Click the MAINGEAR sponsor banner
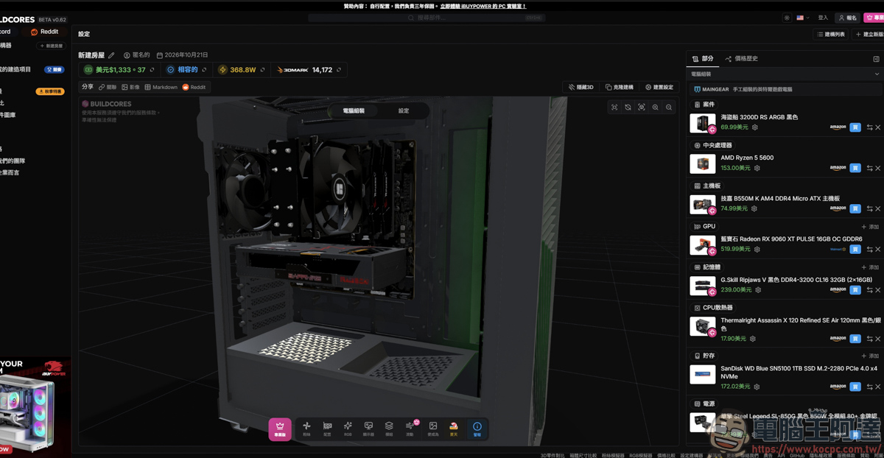Image resolution: width=884 pixels, height=458 pixels. click(x=785, y=89)
